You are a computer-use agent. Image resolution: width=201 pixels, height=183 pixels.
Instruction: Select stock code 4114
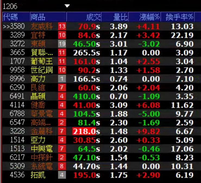[17, 105]
